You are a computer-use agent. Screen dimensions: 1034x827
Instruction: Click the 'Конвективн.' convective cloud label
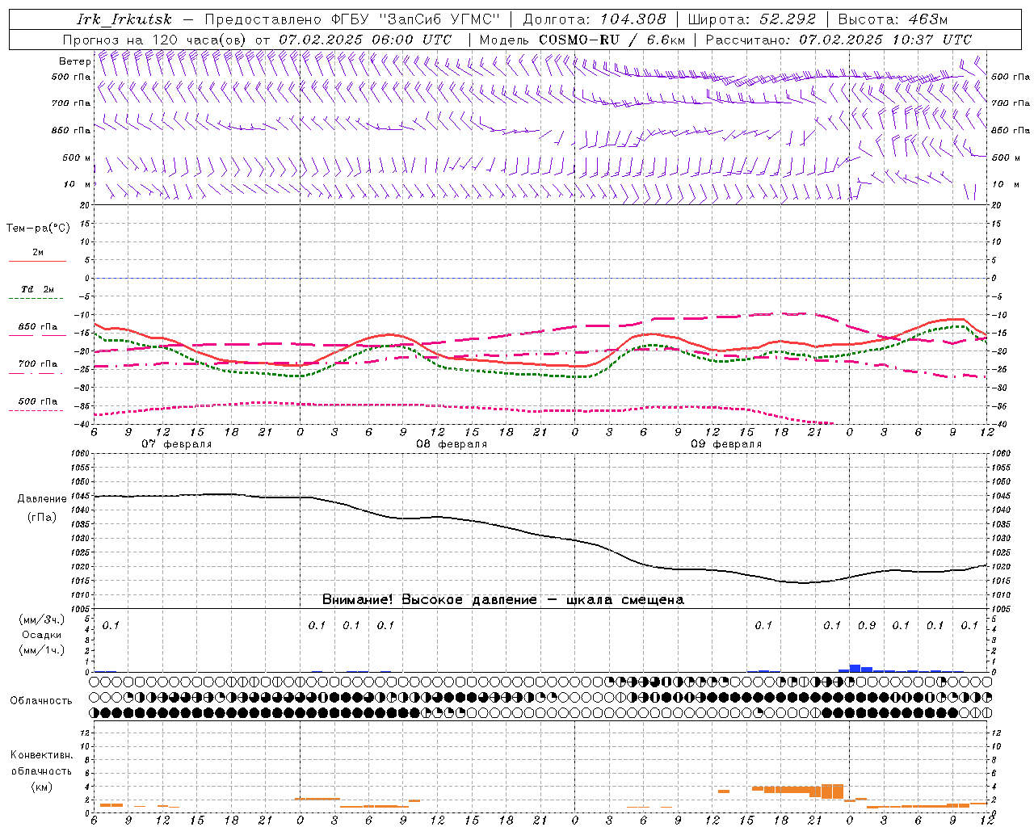41,755
